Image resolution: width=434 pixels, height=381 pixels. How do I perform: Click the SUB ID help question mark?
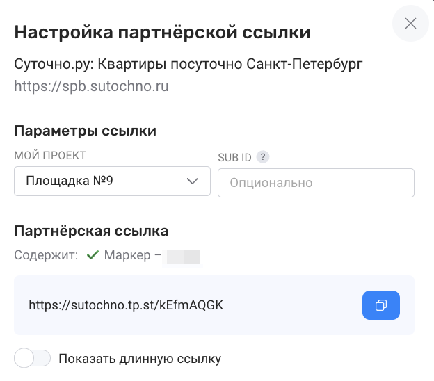click(263, 157)
